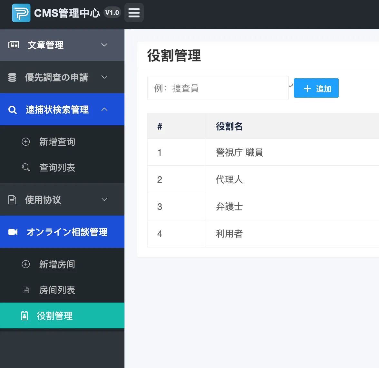Expand the 文章管理 chevron

[104, 45]
